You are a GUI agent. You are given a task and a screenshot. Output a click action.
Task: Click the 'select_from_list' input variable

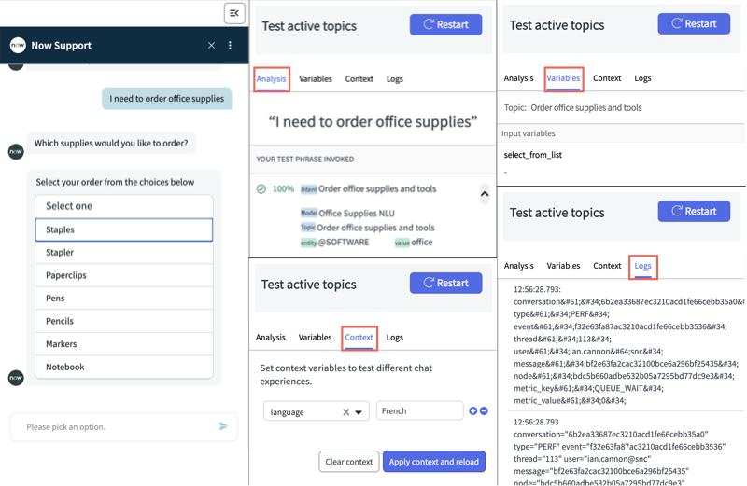pos(533,155)
